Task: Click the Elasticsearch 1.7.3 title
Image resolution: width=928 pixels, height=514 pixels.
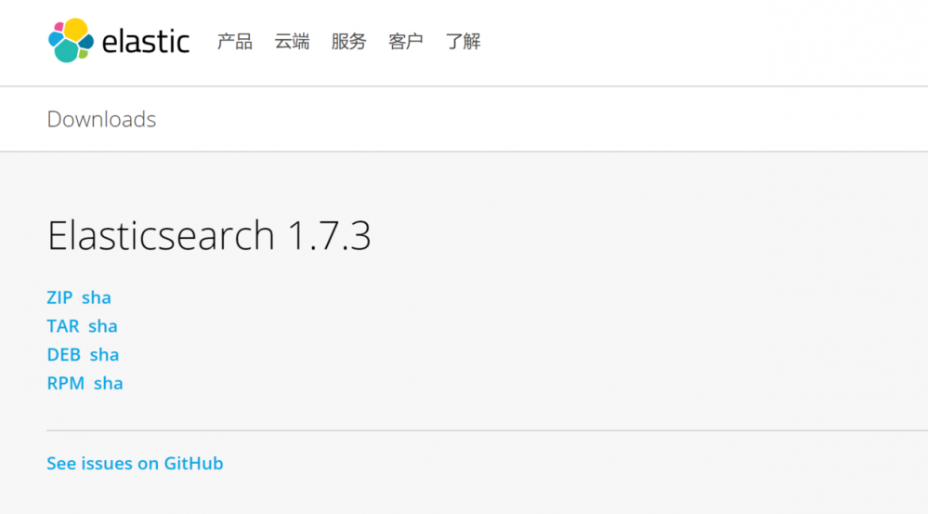Action: point(209,236)
